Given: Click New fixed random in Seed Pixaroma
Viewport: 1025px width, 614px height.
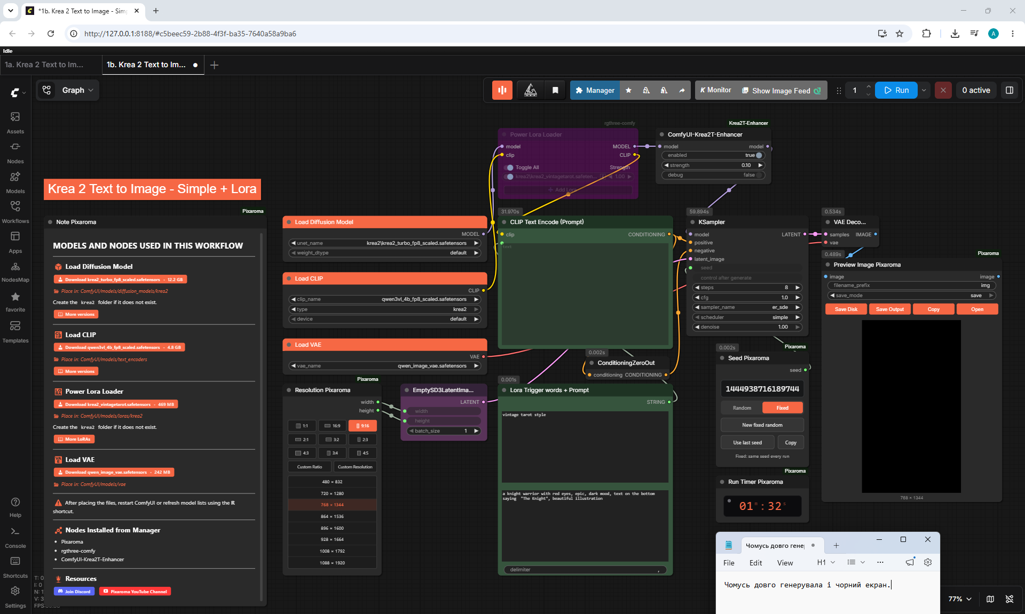Looking at the screenshot, I should (x=762, y=425).
